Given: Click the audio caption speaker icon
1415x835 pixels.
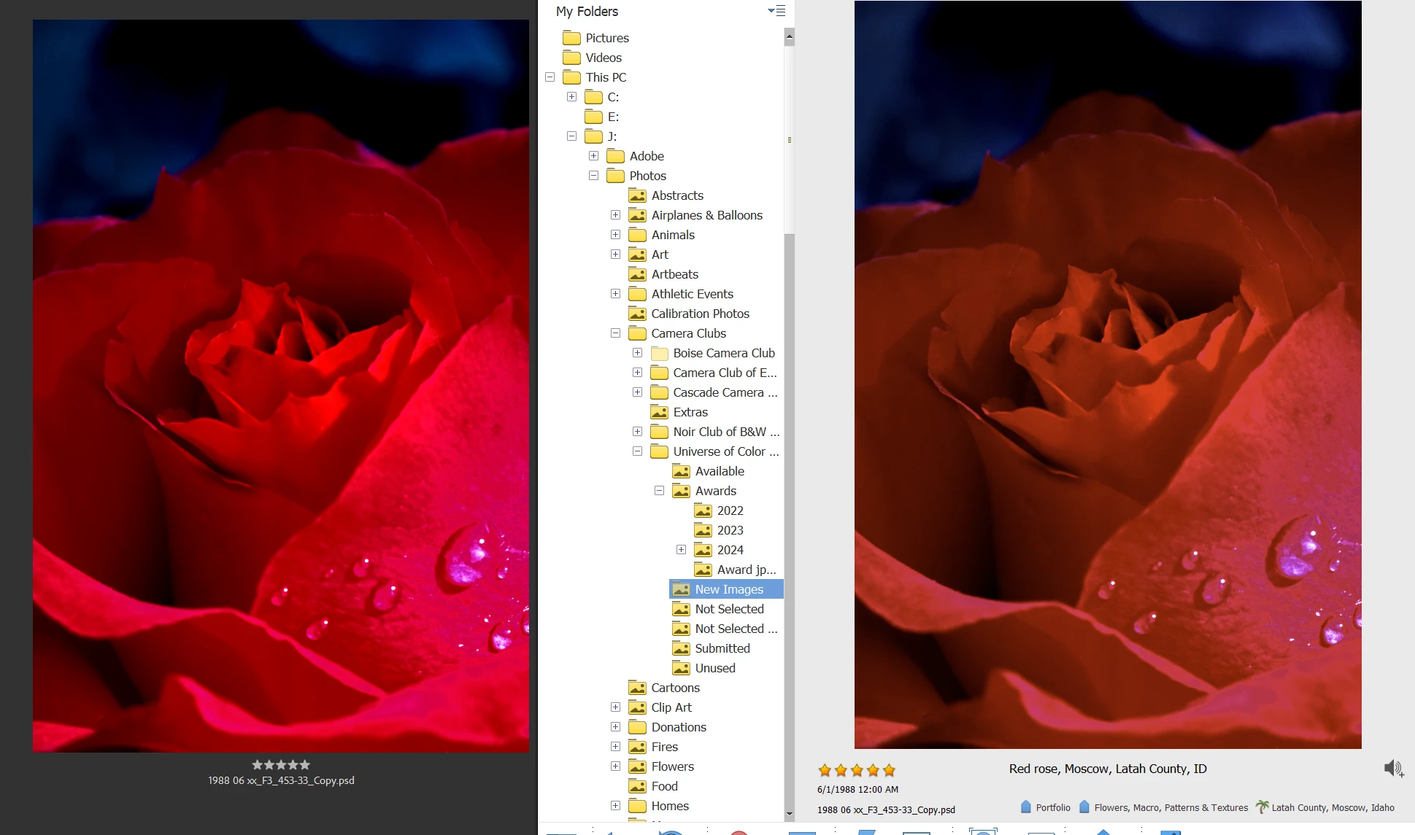Looking at the screenshot, I should pyautogui.click(x=1392, y=768).
